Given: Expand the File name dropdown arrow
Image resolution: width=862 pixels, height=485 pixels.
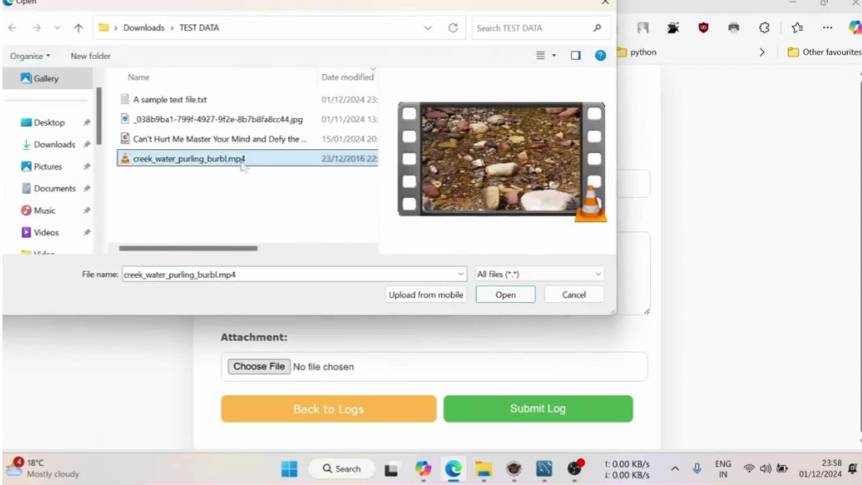Looking at the screenshot, I should tap(461, 274).
